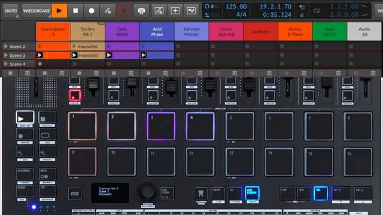
Task: Start playback with the orange play button
Action: click(59, 11)
